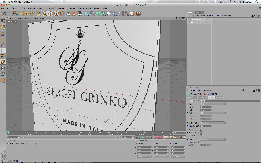Open the Apple menu
This screenshot has width=261, height=163.
click(4, 1)
